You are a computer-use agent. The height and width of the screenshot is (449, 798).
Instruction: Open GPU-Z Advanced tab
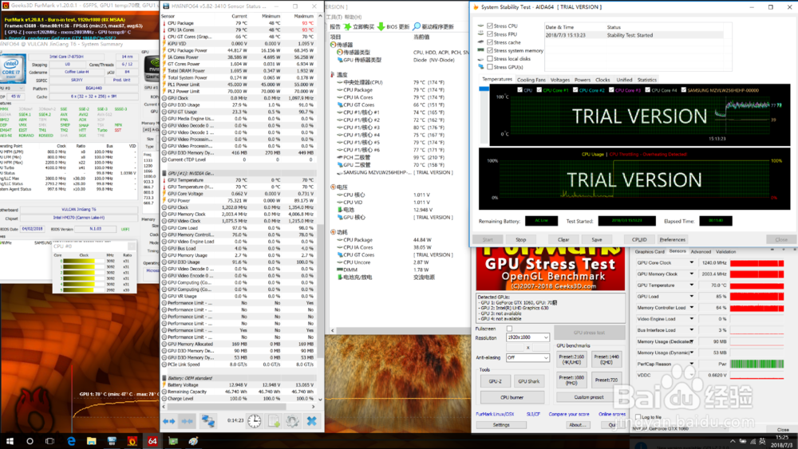(701, 252)
